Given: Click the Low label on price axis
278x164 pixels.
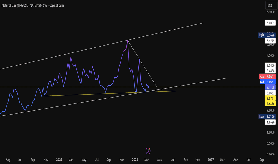Looking at the screenshot, I should [262, 117].
